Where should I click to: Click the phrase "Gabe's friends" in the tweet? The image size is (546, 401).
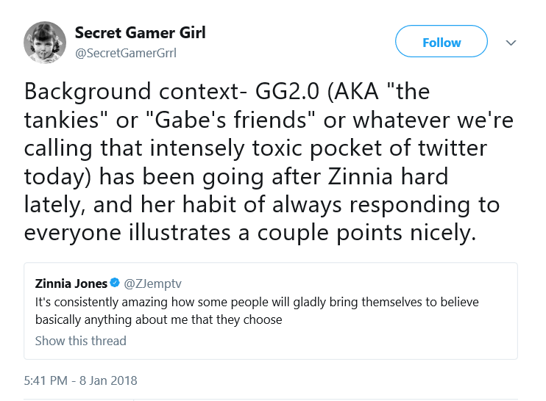pyautogui.click(x=230, y=120)
